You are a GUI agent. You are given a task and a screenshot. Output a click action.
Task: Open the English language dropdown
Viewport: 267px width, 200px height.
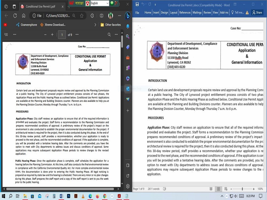coord(99,3)
